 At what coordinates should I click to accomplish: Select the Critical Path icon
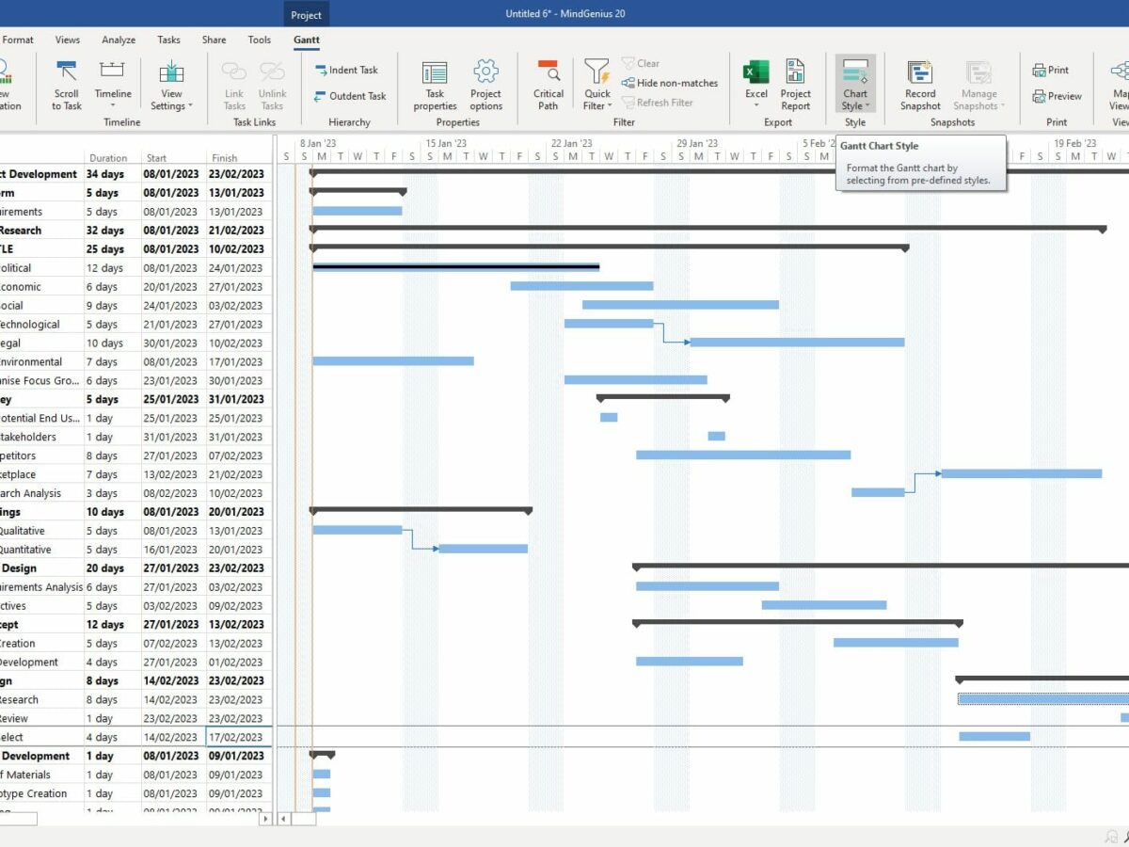coord(549,73)
